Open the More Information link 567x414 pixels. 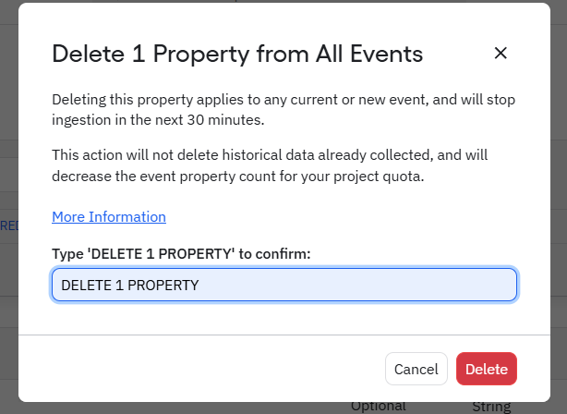coord(109,217)
